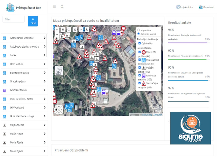
Task: Uncheck the Opština Bor layer checkbox
Action: click(139, 43)
